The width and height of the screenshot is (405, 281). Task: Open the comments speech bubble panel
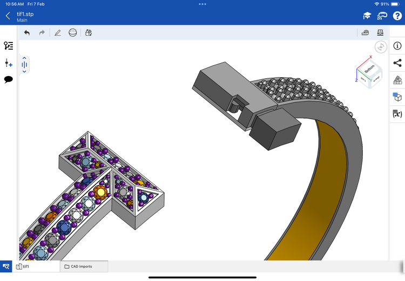point(8,80)
